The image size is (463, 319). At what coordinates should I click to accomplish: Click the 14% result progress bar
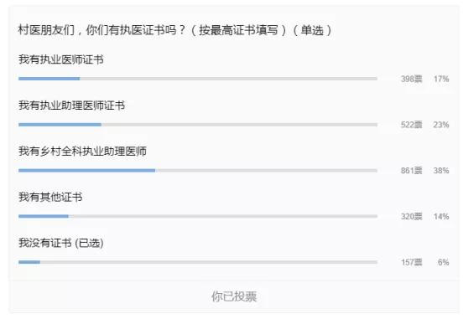coord(198,216)
